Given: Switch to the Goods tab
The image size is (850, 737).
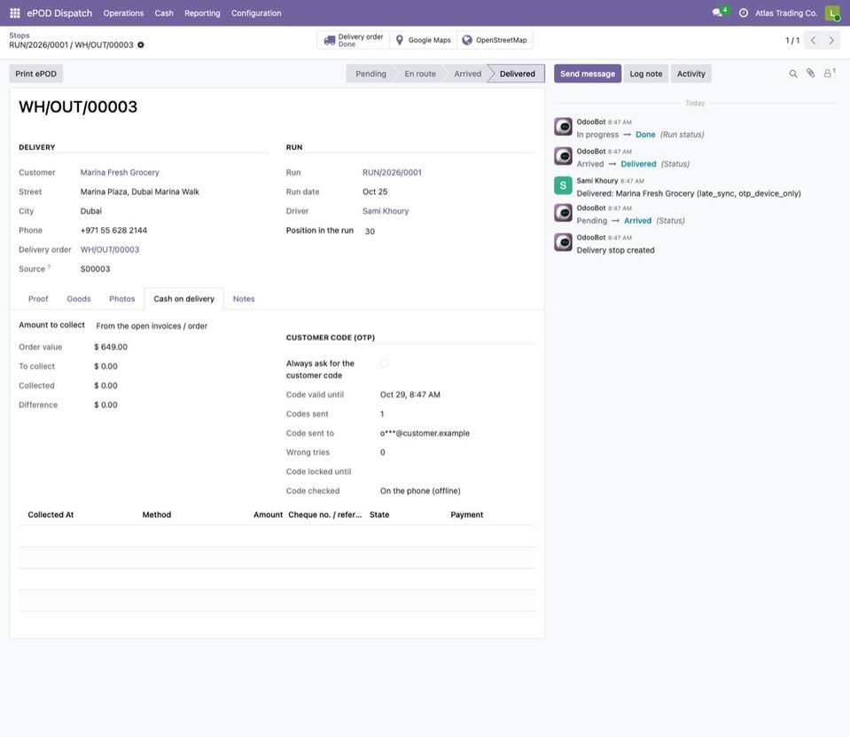Looking at the screenshot, I should click(x=79, y=299).
